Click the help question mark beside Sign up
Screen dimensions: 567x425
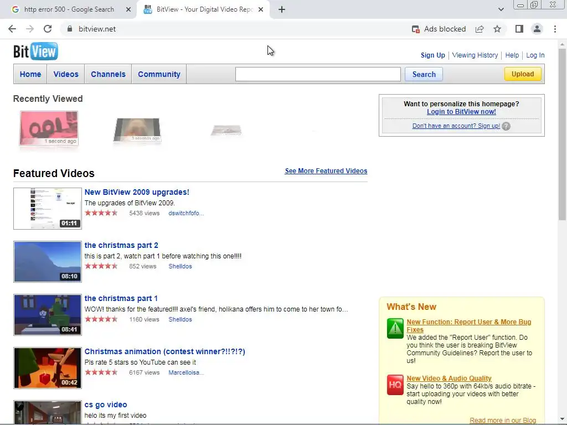click(506, 126)
